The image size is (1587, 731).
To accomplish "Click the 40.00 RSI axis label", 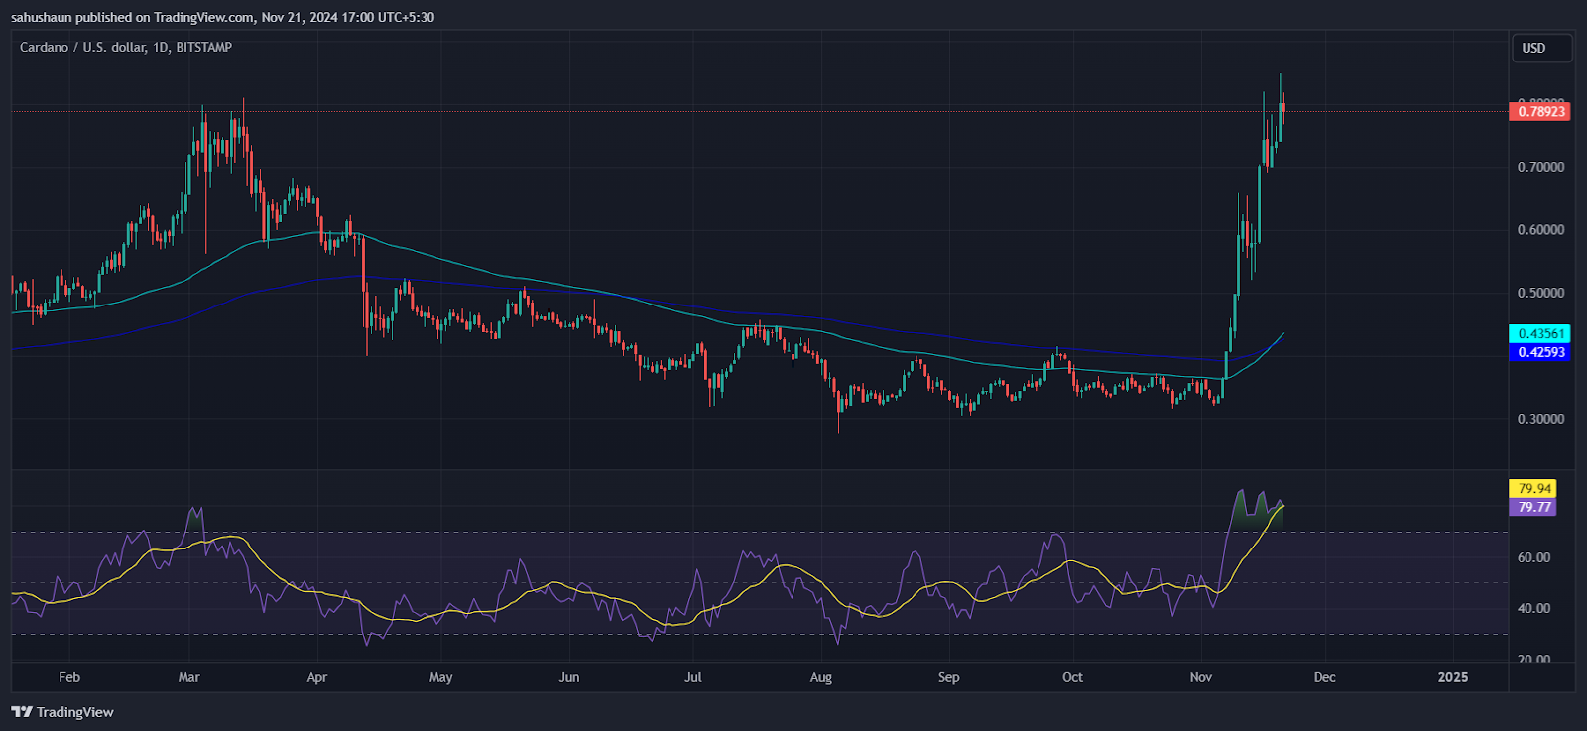I will tap(1533, 608).
